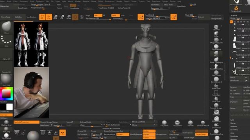The image size is (250, 140).
Task: Select the Move Topological brush
Action: click(216, 60)
